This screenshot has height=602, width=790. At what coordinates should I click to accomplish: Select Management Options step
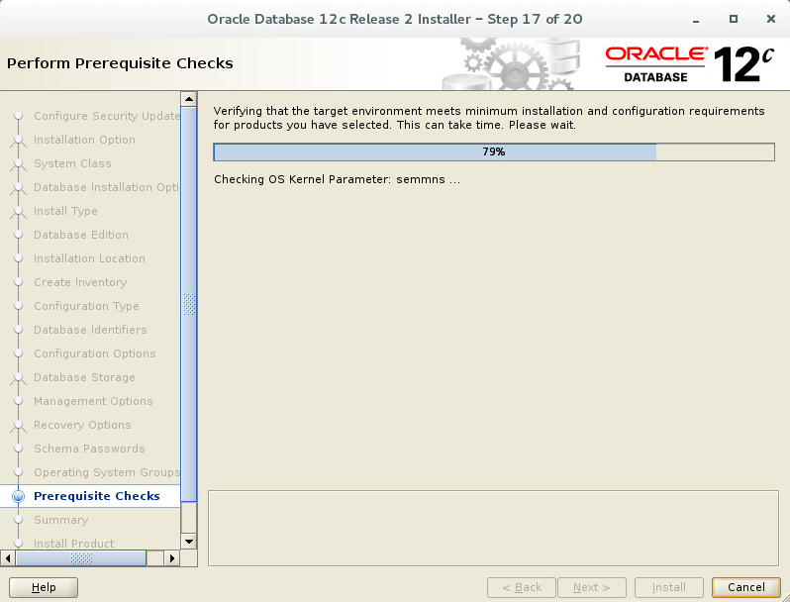tap(93, 401)
